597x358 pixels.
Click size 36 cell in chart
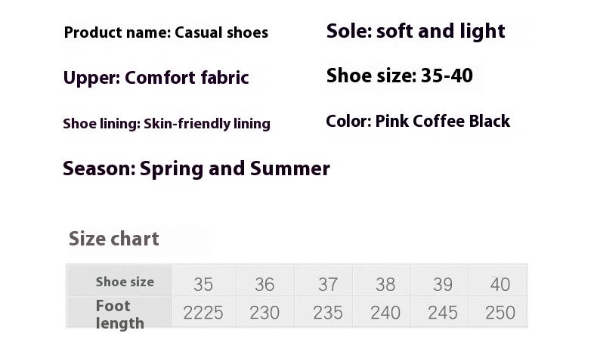coord(265,280)
